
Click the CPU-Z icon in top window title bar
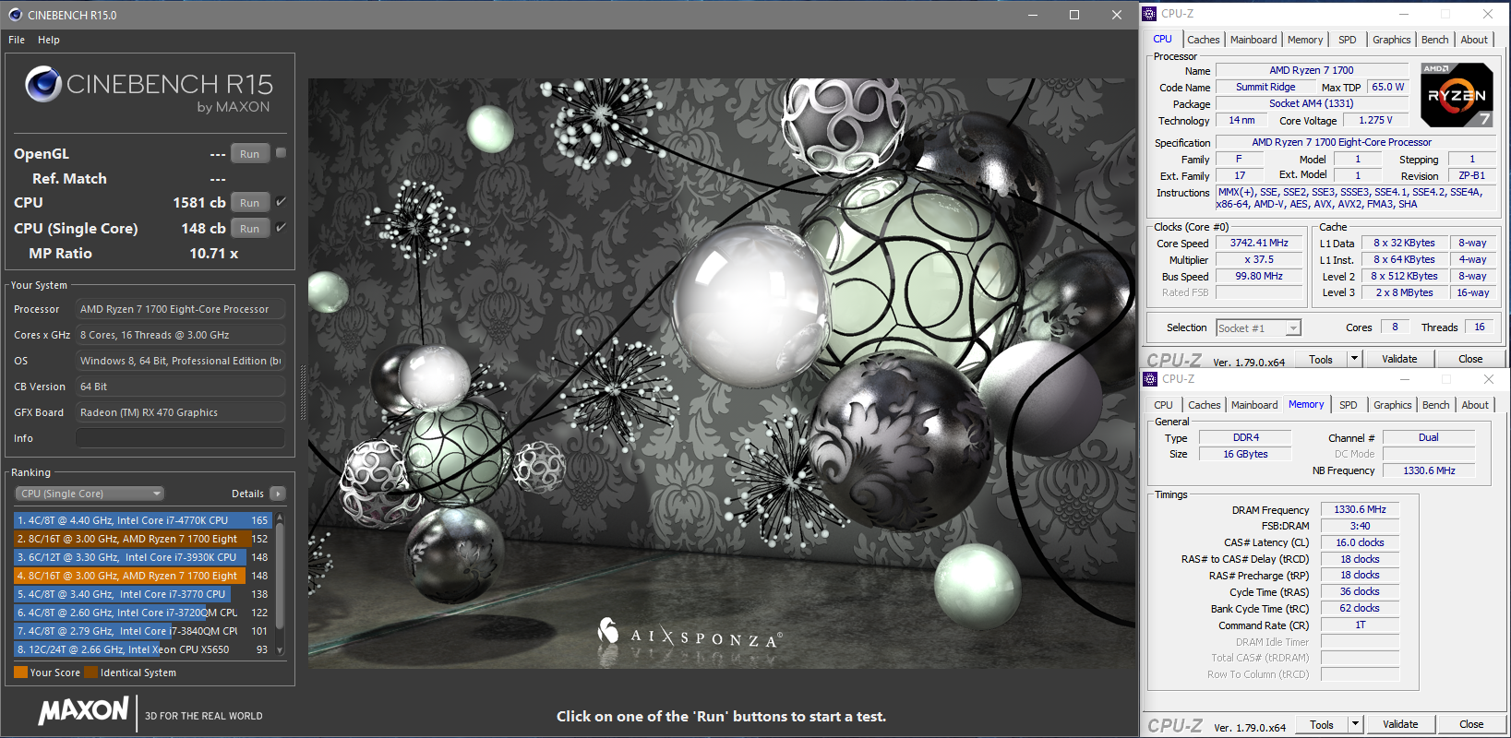(1149, 14)
